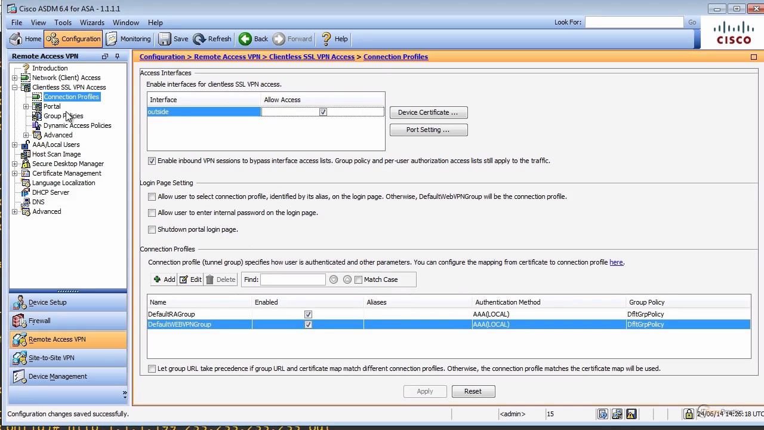The image size is (764, 430).
Task: Follow the 'here' certificate mapping link
Action: [616, 262]
